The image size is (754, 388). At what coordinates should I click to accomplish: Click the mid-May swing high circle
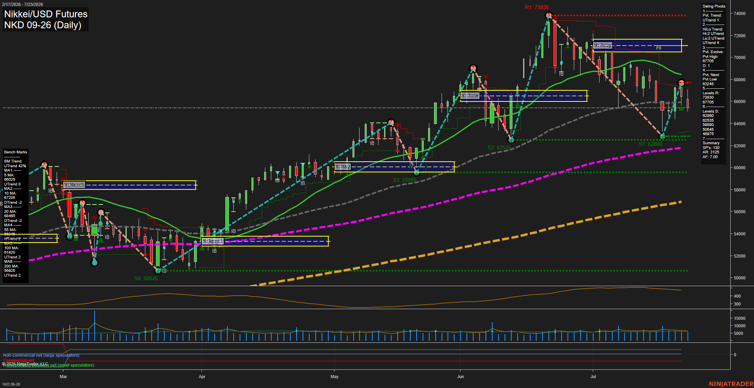click(391, 122)
